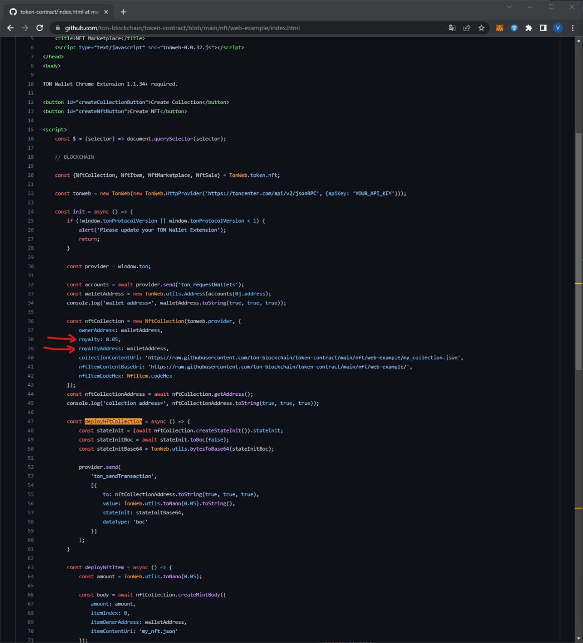The height and width of the screenshot is (643, 583).
Task: Click the 'nftItemContentBaseUri' property name
Action: click(110, 367)
